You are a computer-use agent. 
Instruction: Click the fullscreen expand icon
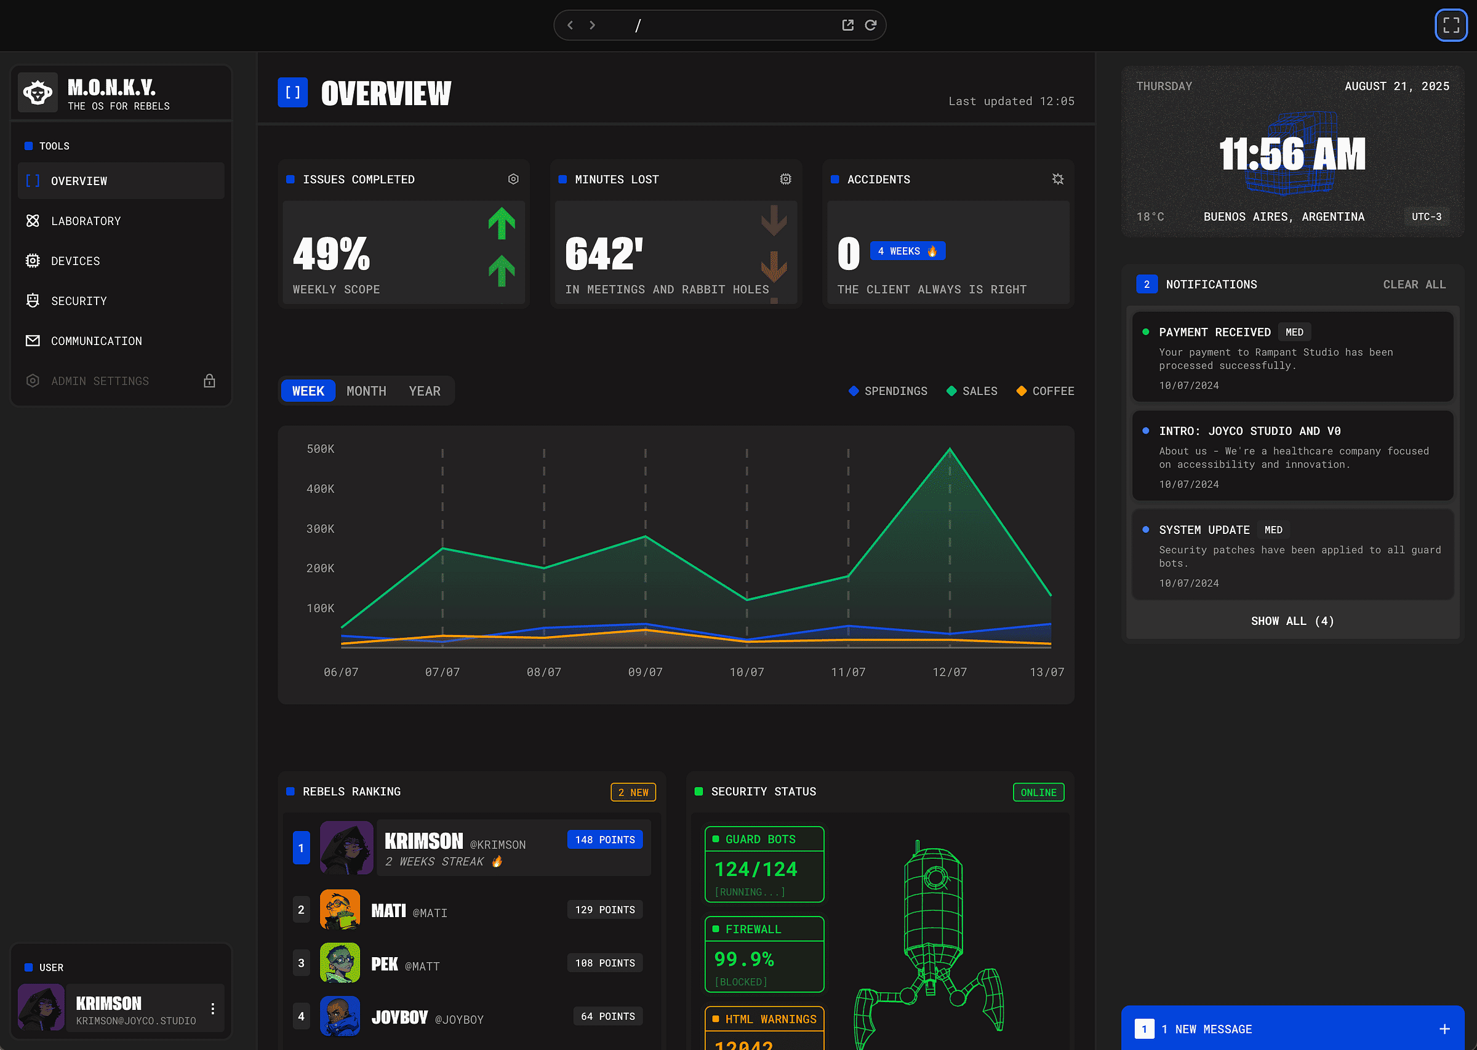click(1451, 25)
